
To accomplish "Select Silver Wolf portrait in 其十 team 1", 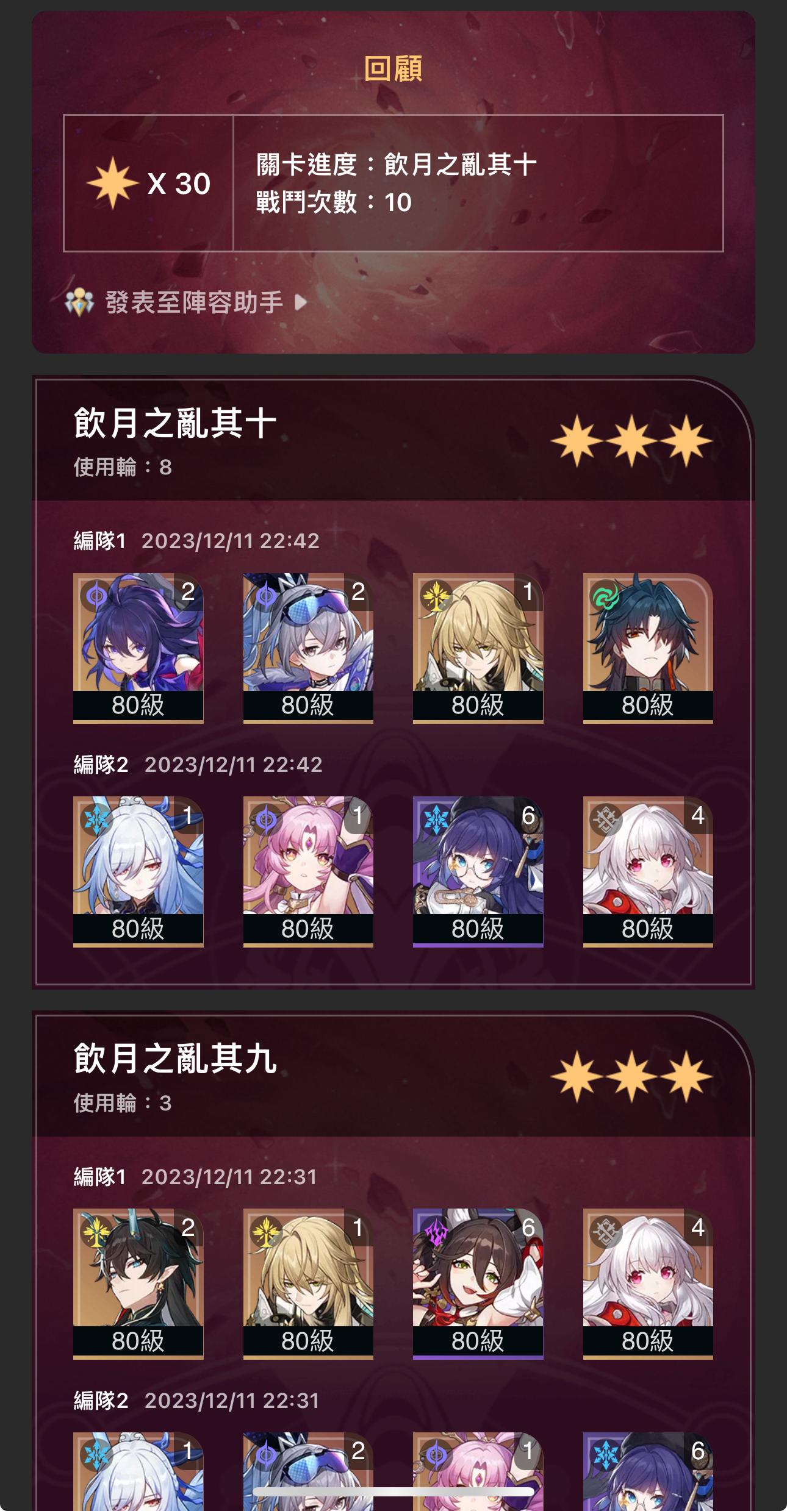I will (x=308, y=648).
